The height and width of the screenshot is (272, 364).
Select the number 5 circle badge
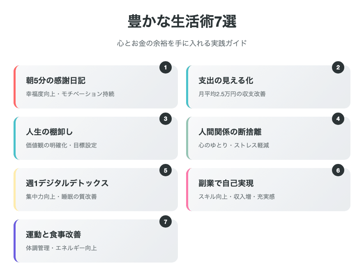(165, 170)
